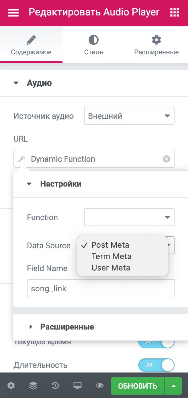Clear Dynamic Function with the x icon
188x398 pixels.
tap(167, 159)
